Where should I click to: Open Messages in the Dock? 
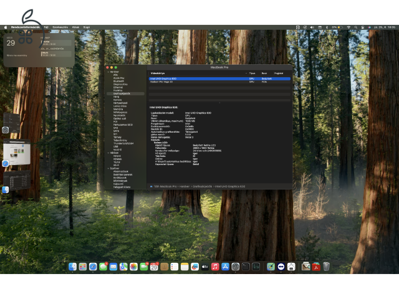tap(103, 267)
